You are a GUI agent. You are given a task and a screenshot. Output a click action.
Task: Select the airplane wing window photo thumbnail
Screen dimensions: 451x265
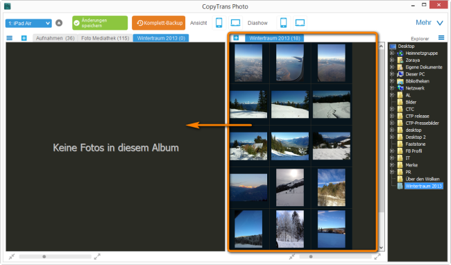click(289, 62)
